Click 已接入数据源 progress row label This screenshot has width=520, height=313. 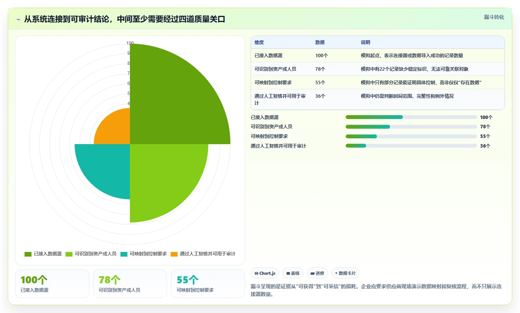click(265, 117)
